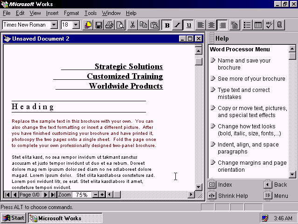Click document vertical scrollbar down arrow
Screen dimensions: 298x224
198,187
